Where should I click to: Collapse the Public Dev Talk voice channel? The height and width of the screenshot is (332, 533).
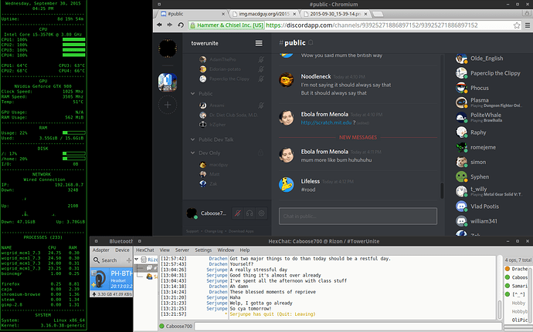(193, 139)
